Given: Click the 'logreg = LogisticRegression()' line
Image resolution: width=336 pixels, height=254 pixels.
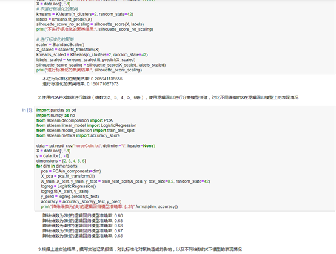Looking at the screenshot, I should (x=69, y=186).
